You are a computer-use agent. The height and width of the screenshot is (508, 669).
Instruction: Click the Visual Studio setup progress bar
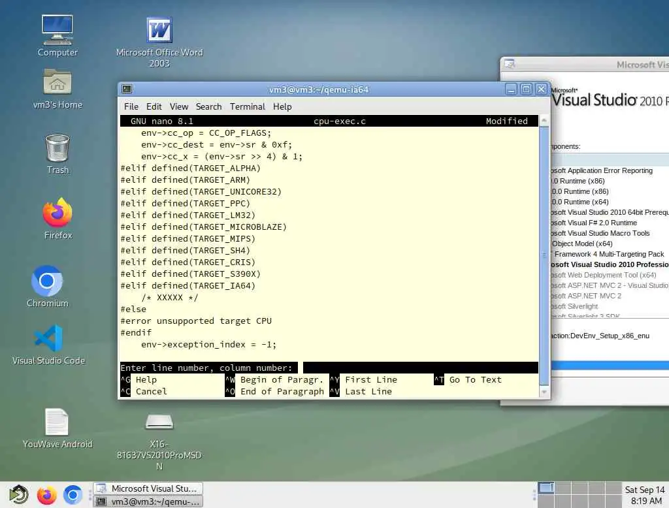tap(610, 366)
